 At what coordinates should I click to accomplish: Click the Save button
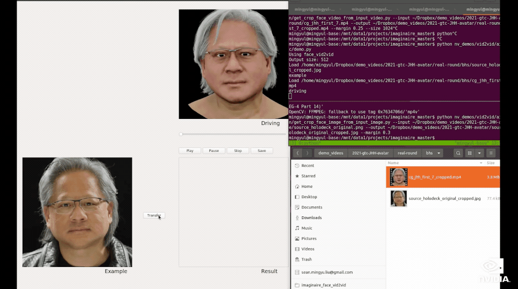[262, 151]
